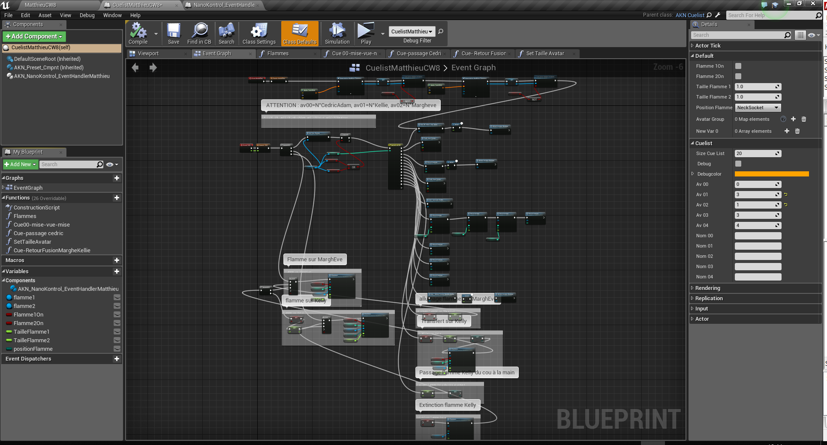
Task: Click the Play toolbar icon
Action: 366,33
